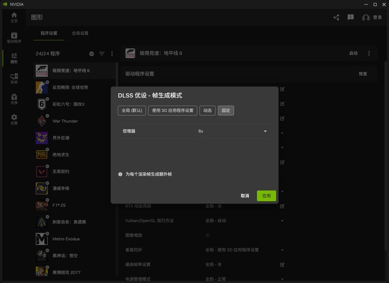The height and width of the screenshot is (283, 389).
Task: Click 启动 to launch game
Action: click(x=353, y=53)
